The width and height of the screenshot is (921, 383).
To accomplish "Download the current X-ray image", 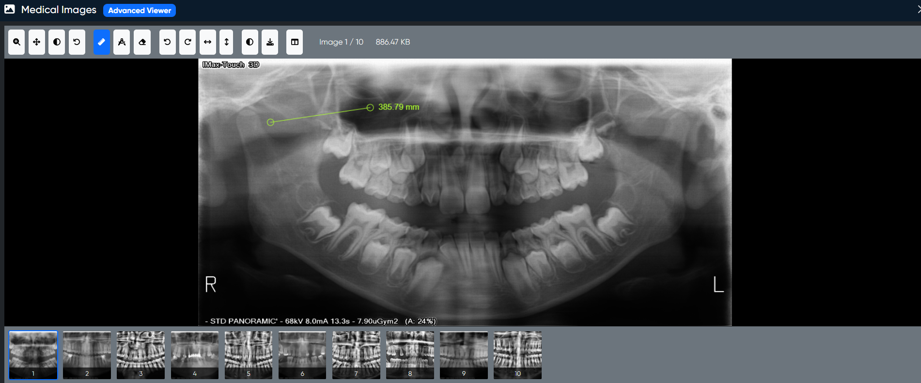I will (270, 42).
